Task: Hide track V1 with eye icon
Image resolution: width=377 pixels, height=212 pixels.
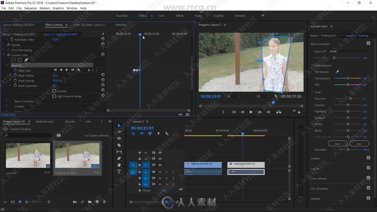Action: click(x=160, y=165)
